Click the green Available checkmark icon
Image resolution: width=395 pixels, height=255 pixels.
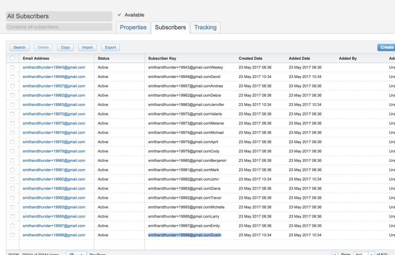[119, 15]
